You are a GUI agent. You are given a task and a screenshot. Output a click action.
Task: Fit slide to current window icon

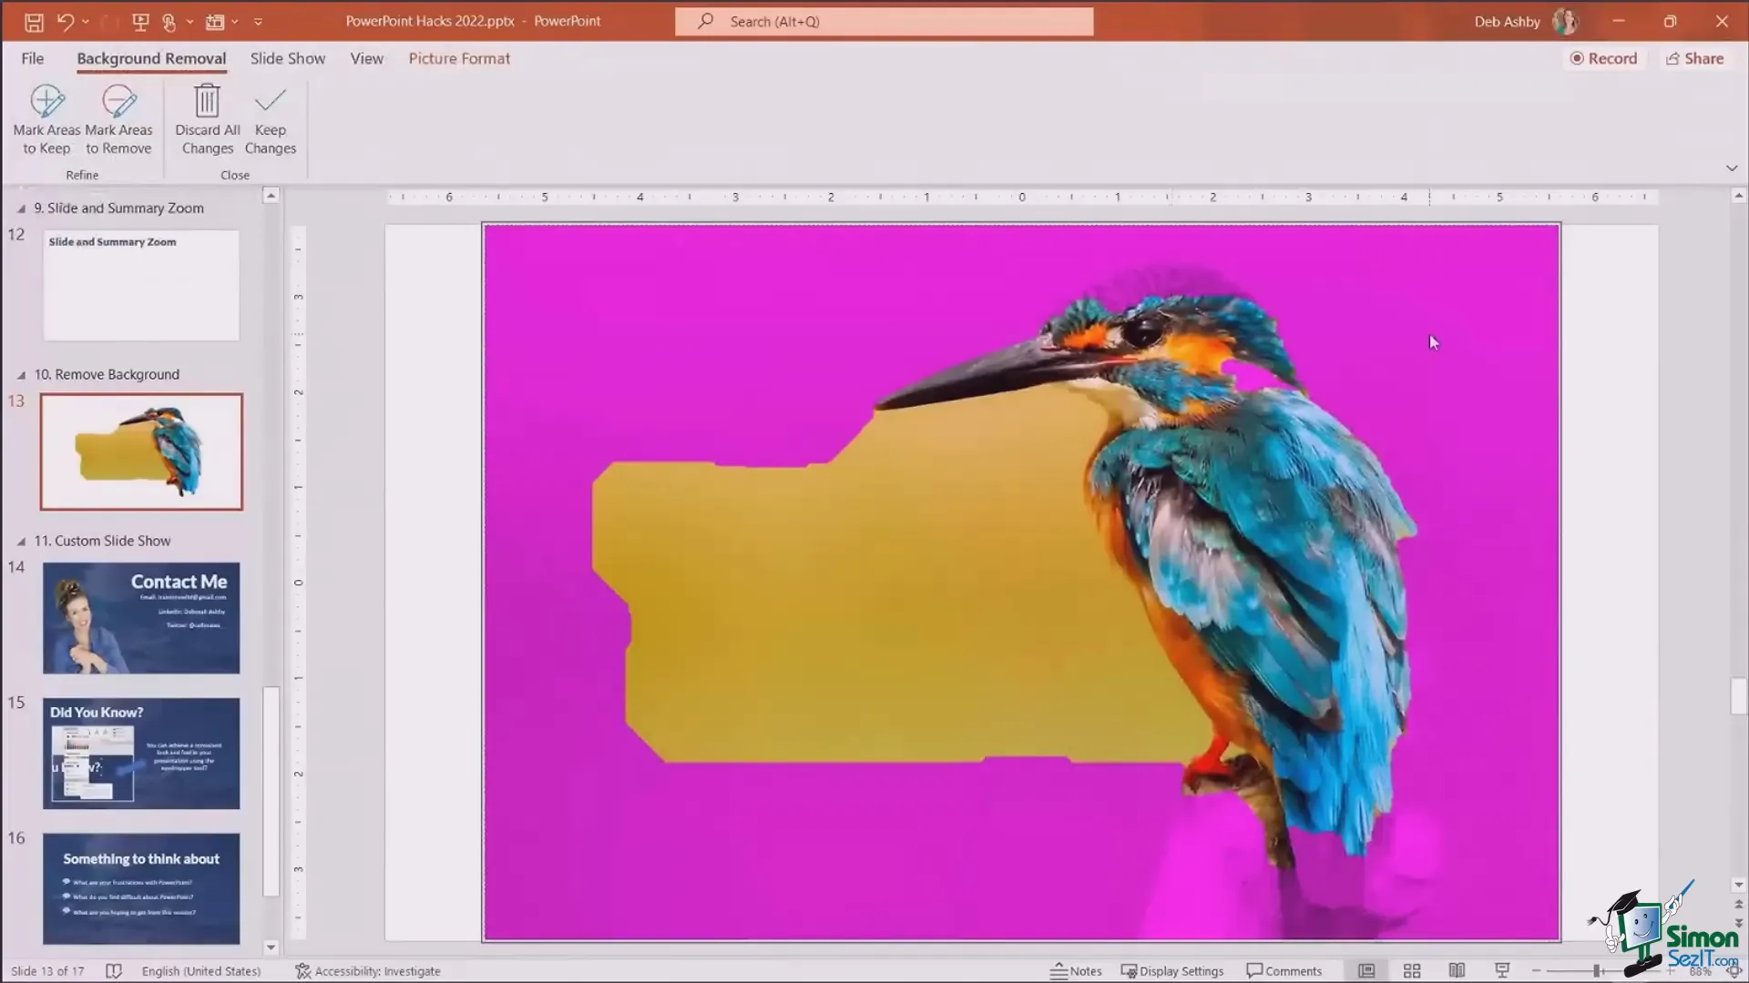click(x=1734, y=971)
